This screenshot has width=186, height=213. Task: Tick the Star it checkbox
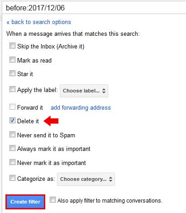point(12,73)
